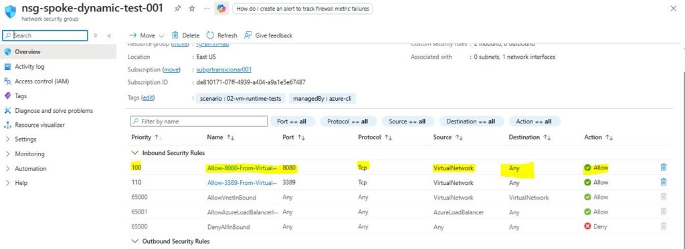Sort rules by Priority column

(x=146, y=137)
